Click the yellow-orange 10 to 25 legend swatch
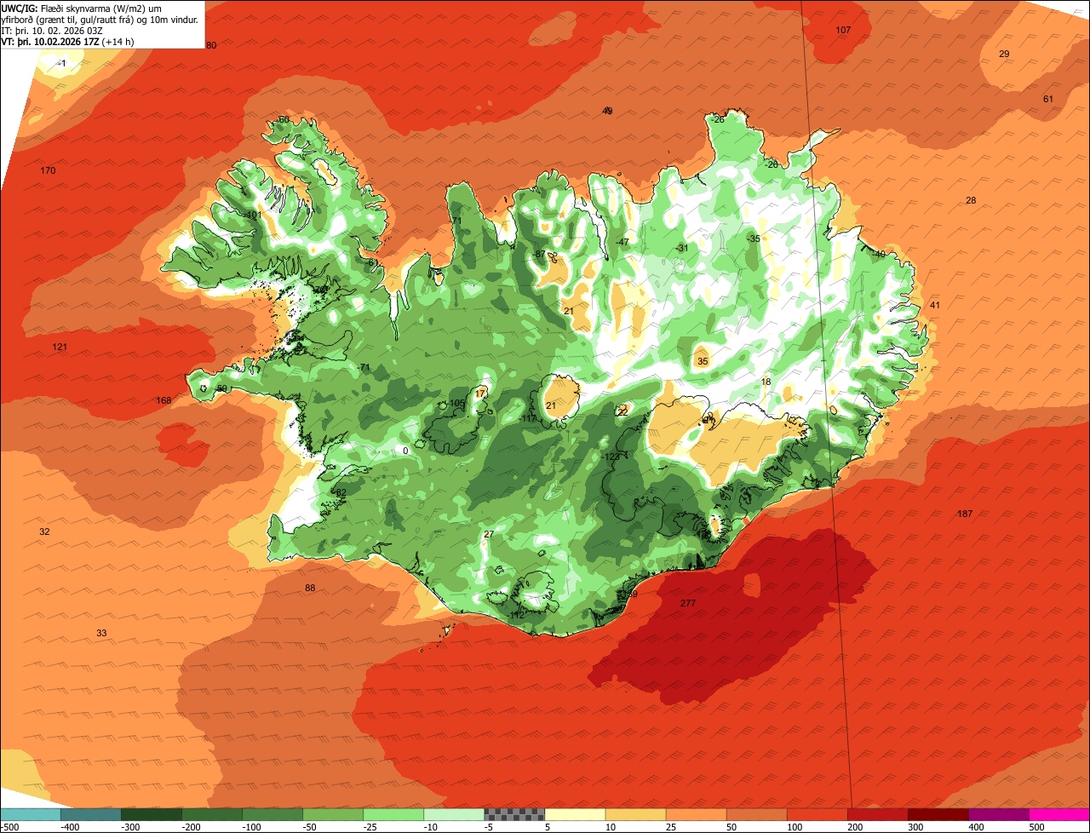The width and height of the screenshot is (1090, 833). click(x=635, y=814)
